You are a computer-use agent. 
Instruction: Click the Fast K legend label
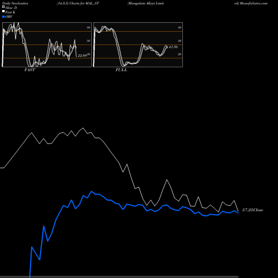point(11,12)
